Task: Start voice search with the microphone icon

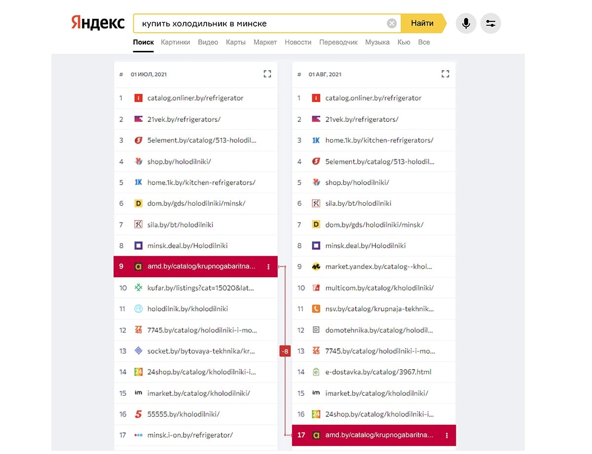Action: (466, 23)
